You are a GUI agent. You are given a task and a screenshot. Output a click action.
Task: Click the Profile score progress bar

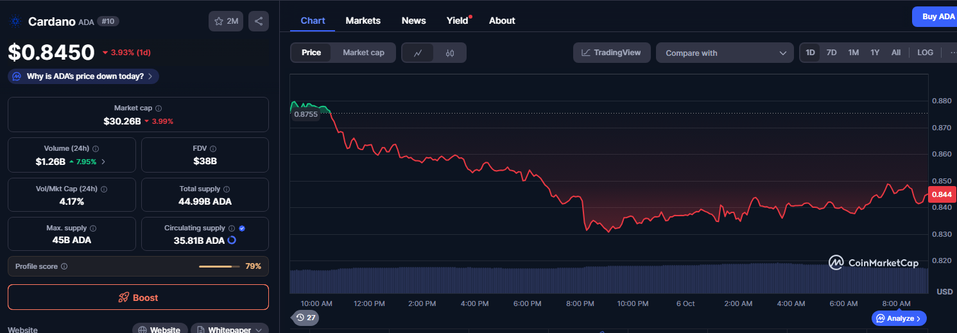pos(219,266)
